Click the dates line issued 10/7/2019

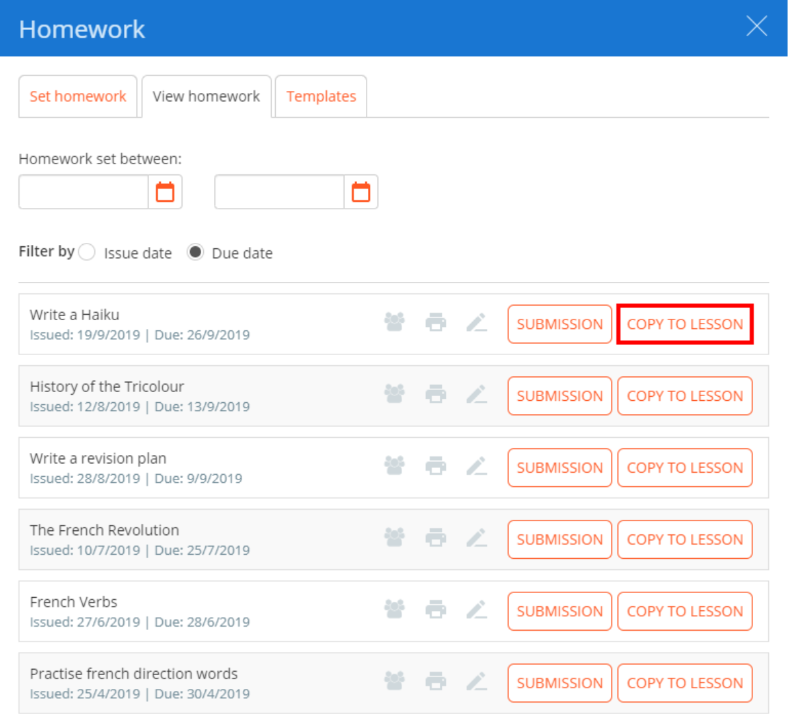pos(140,551)
